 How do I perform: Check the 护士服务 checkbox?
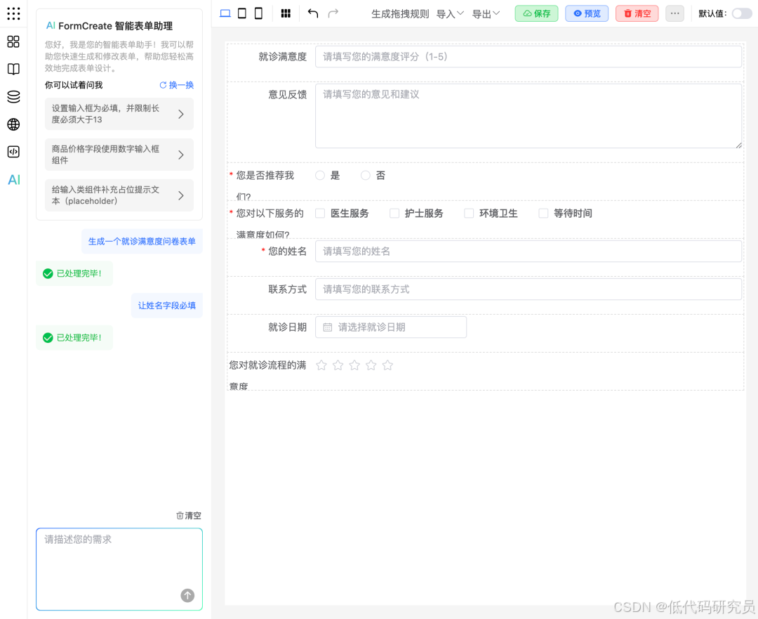(x=394, y=214)
